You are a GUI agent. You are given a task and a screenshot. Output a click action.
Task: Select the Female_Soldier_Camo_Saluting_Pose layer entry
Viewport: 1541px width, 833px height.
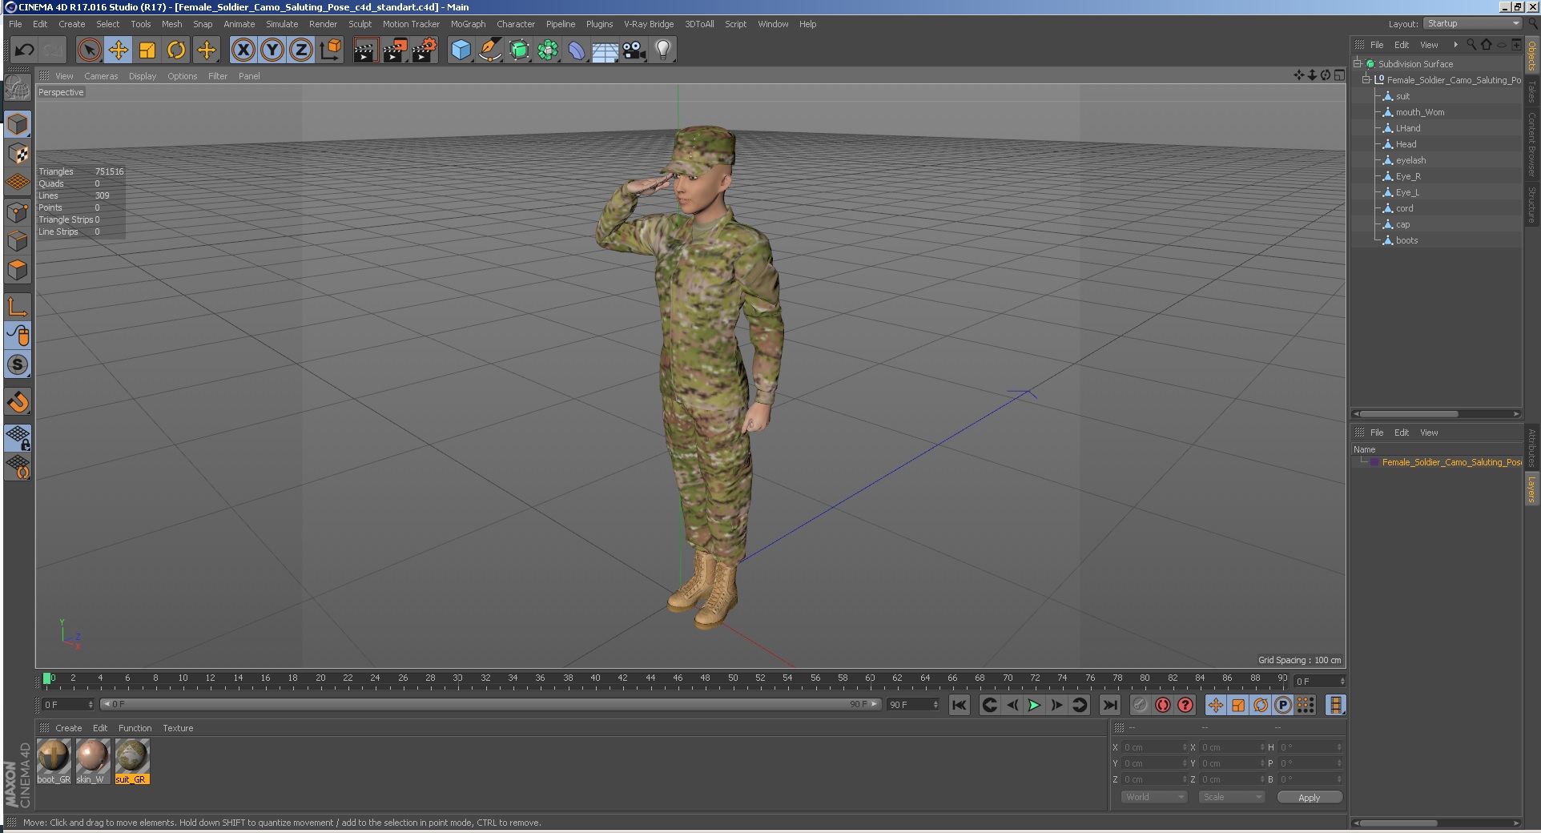pyautogui.click(x=1451, y=462)
